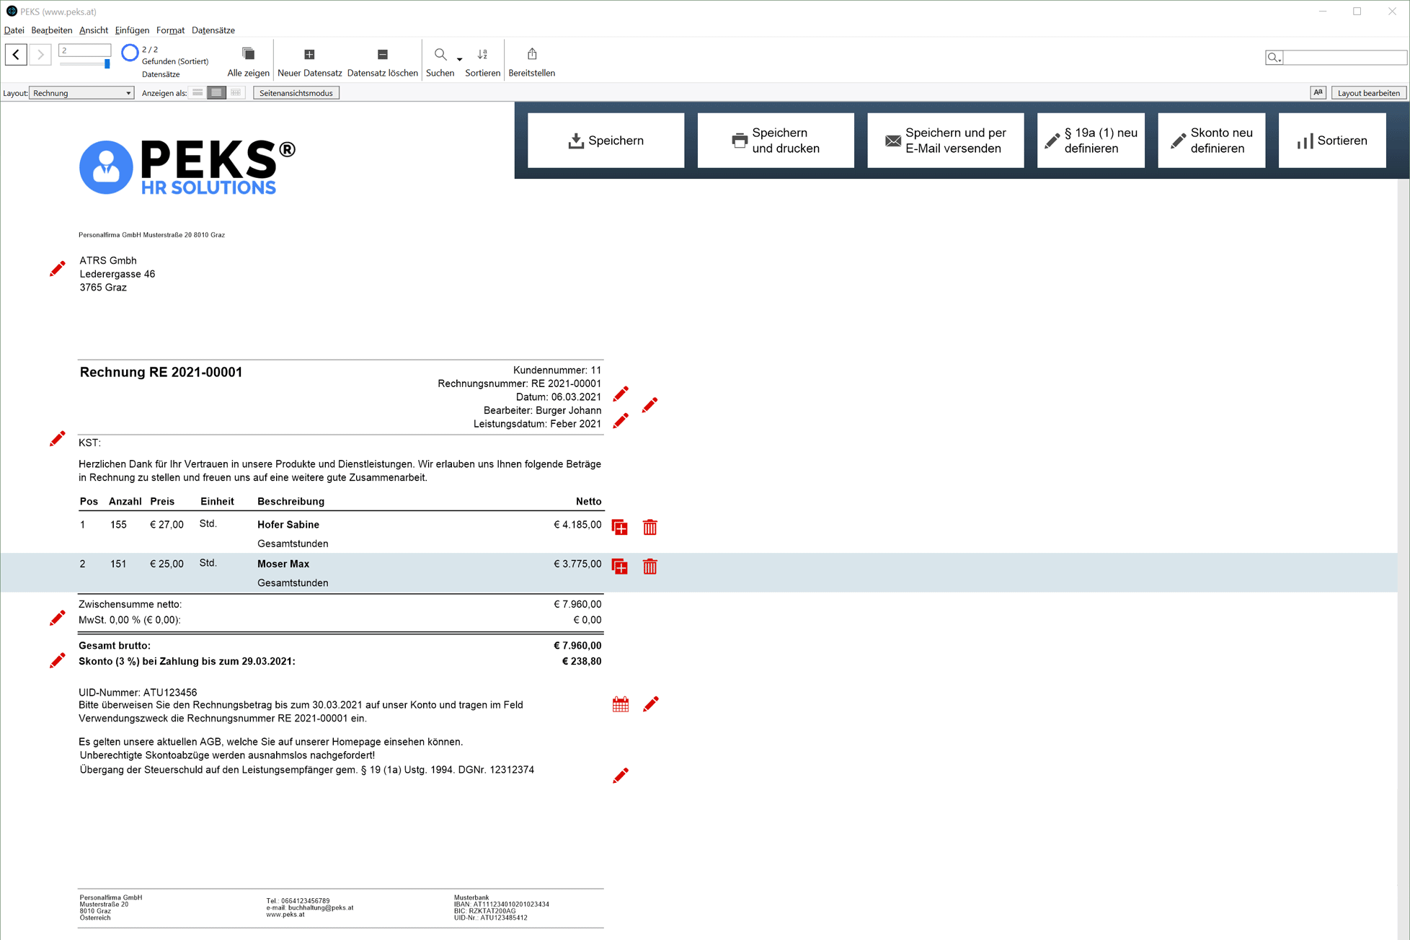Open calendar icon next to payment date

(x=621, y=704)
